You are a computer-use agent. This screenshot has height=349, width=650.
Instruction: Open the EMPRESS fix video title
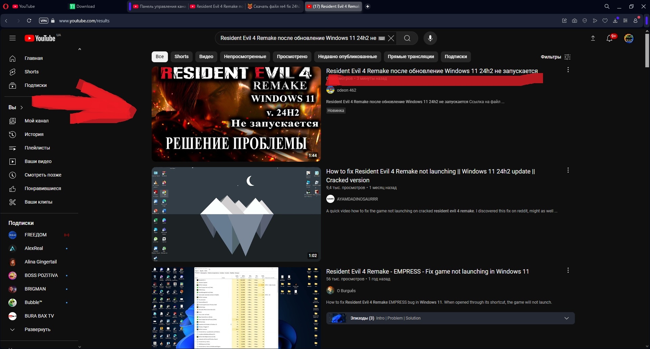click(427, 272)
